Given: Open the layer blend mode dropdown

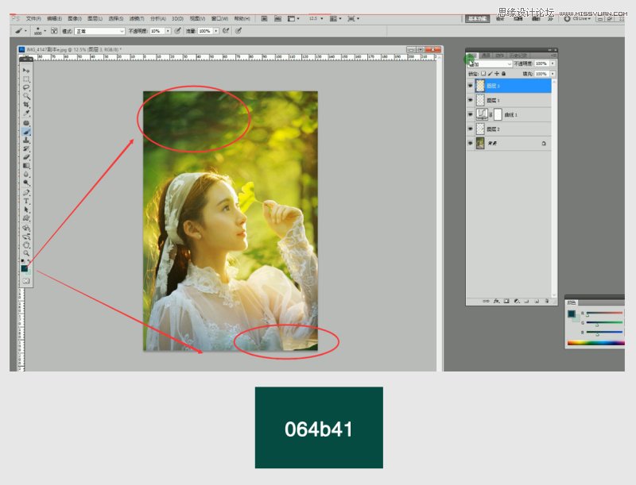Looking at the screenshot, I should coord(491,64).
